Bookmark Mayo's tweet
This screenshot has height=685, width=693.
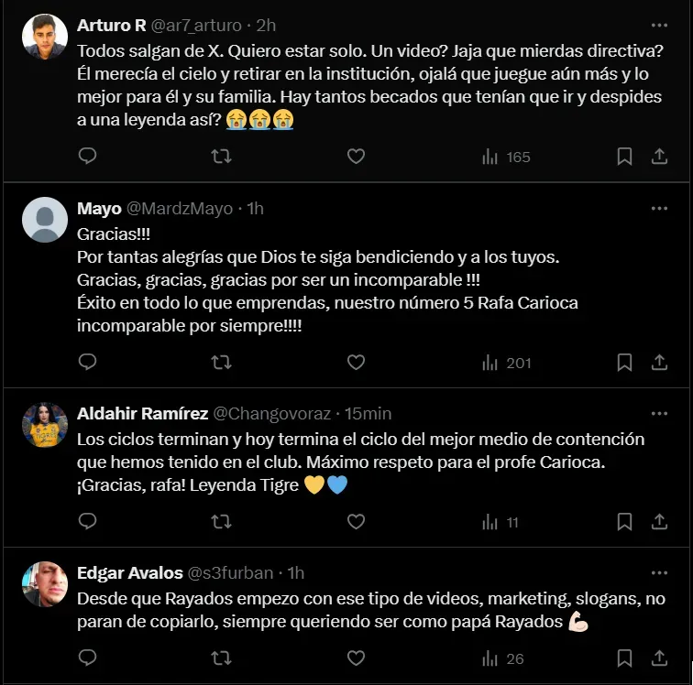coord(624,363)
